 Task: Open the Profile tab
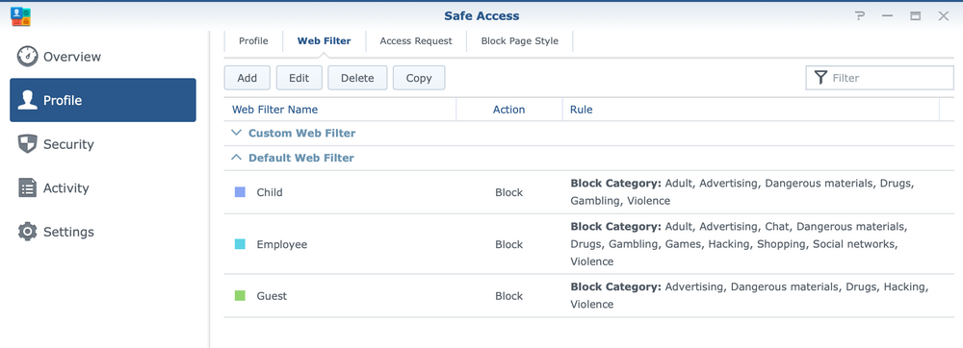(253, 41)
